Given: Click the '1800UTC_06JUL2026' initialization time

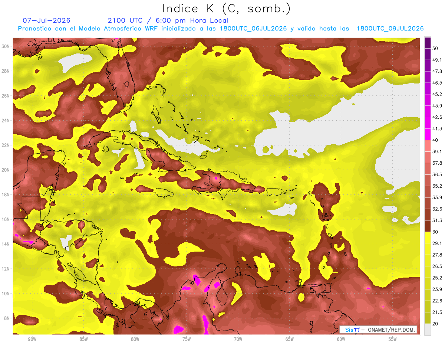Looking at the screenshot, I should point(253,29).
